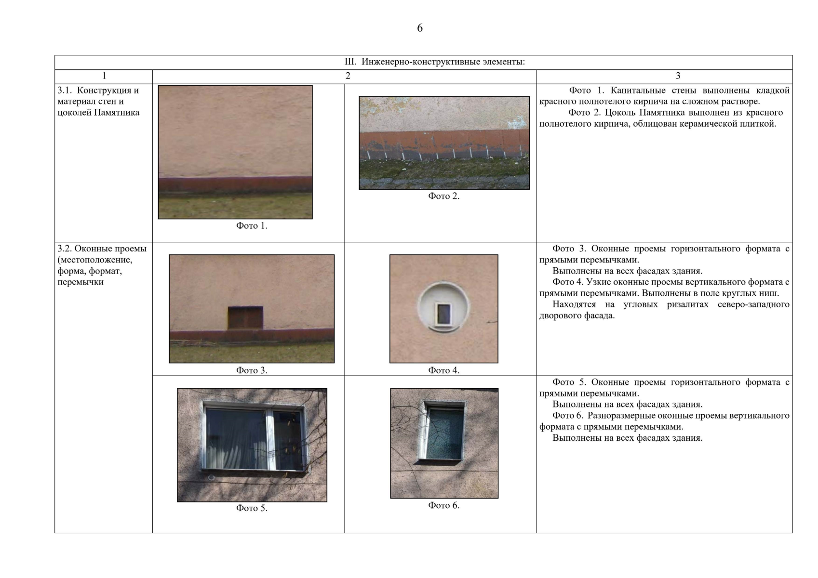Screen dimensions: 818x578
Task: Click row label '3.2. Оконные проемы'
Action: tap(102, 249)
